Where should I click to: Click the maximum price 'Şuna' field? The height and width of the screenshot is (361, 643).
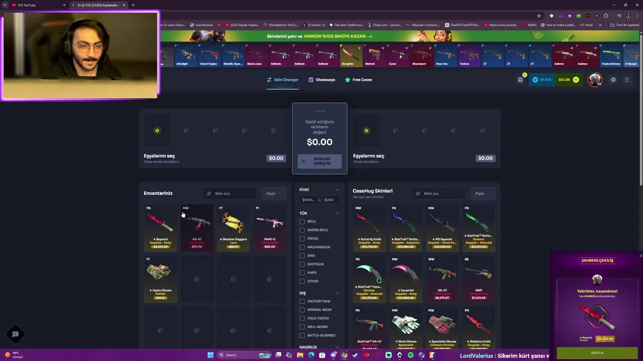pyautogui.click(x=330, y=200)
